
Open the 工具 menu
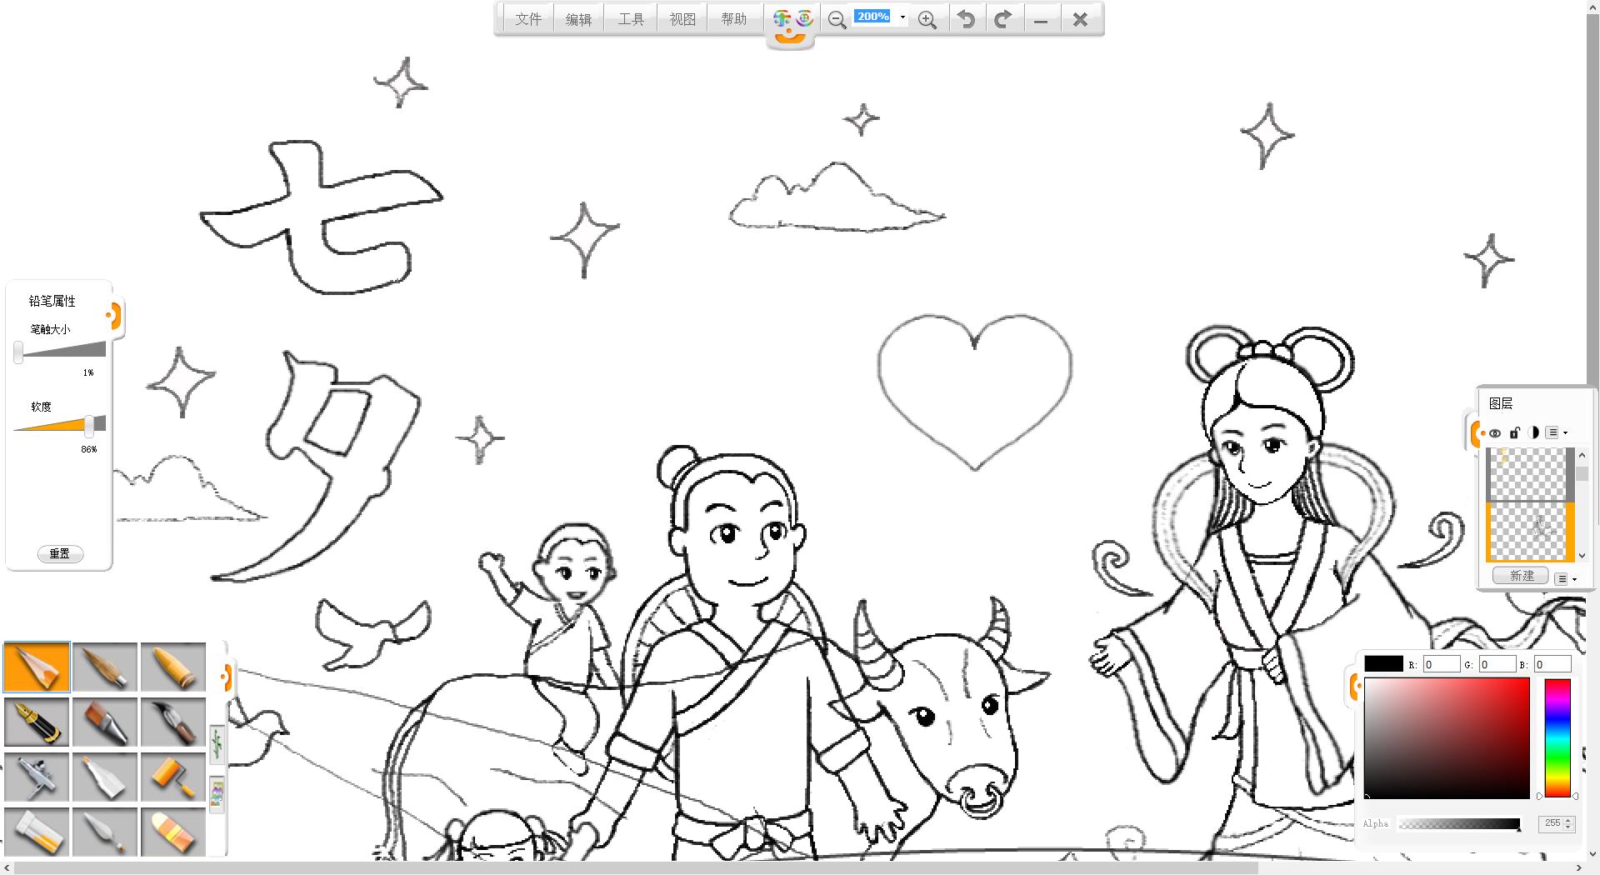click(631, 19)
